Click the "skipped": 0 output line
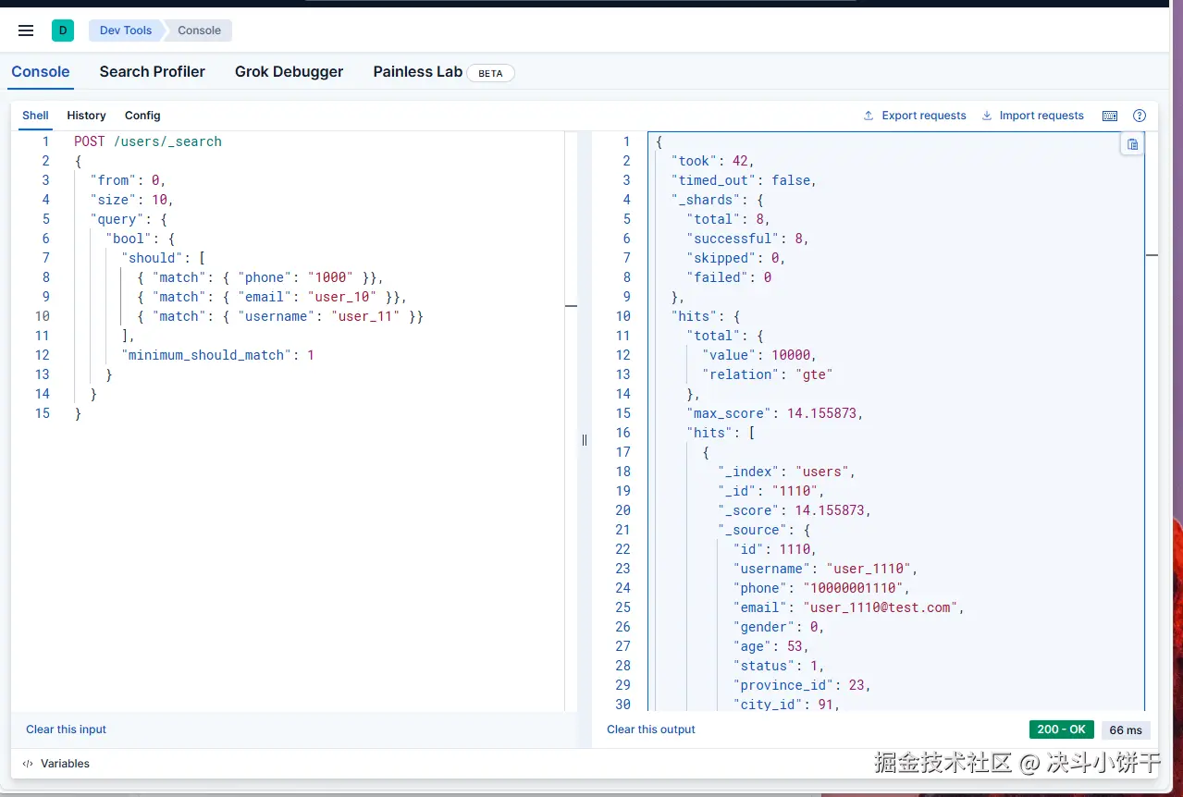This screenshot has width=1183, height=797. 736,258
